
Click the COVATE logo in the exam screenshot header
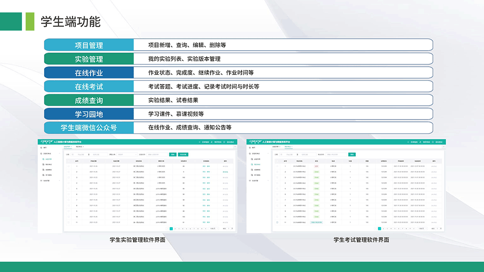click(256, 142)
